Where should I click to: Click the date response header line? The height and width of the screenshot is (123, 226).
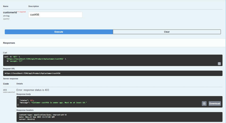[37, 117]
